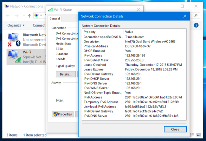
Task: Switch to the large icons view in the status bar
Action: point(198,135)
